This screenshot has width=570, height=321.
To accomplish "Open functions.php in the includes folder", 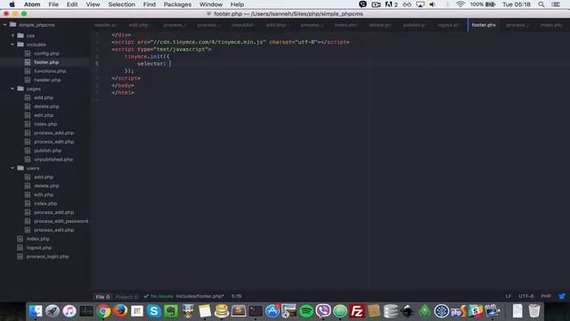I will click(50, 71).
